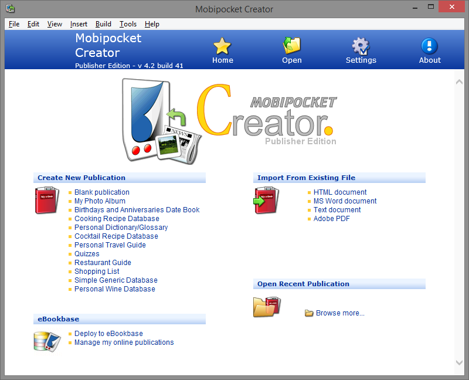Click the red book Create New Publication icon
The width and height of the screenshot is (469, 380).
coord(47,200)
